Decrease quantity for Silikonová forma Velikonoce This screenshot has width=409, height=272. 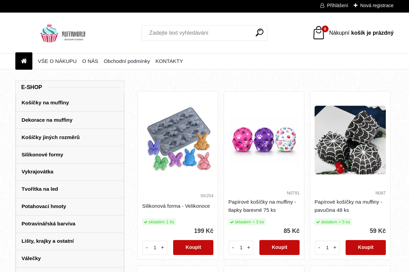point(147,248)
